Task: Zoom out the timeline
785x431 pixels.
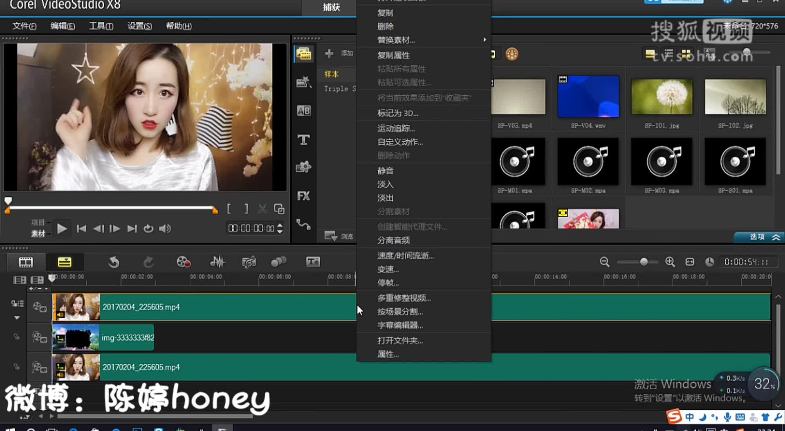Action: coord(605,262)
